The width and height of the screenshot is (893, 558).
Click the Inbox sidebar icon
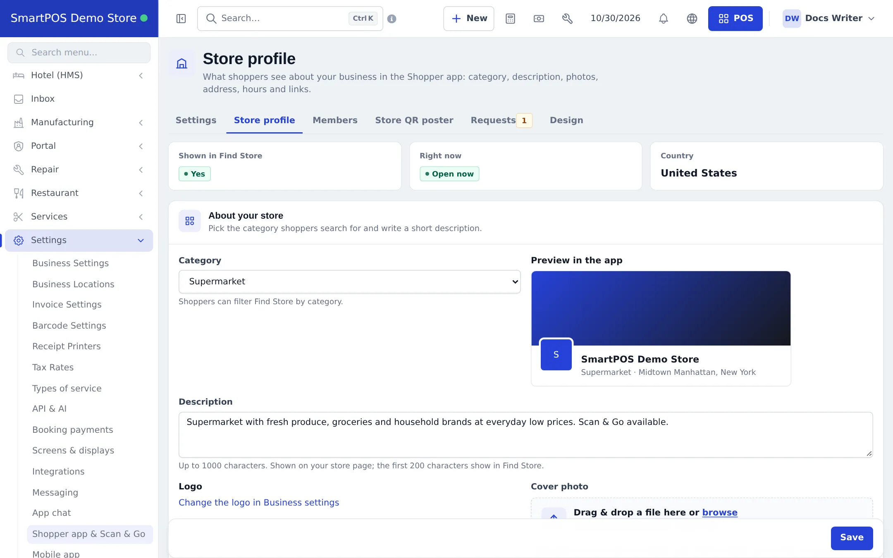click(x=19, y=99)
